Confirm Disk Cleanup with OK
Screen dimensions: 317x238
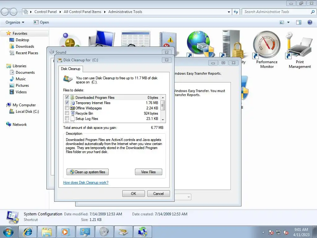coord(133,193)
